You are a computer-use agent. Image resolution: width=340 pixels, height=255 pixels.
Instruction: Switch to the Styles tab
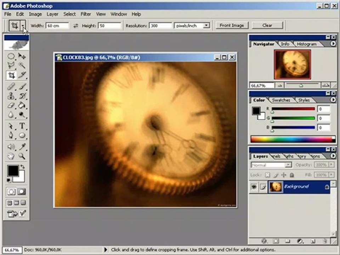304,100
